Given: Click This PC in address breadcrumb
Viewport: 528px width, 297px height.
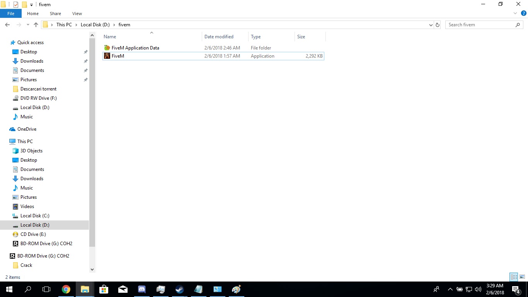Looking at the screenshot, I should coord(64,25).
